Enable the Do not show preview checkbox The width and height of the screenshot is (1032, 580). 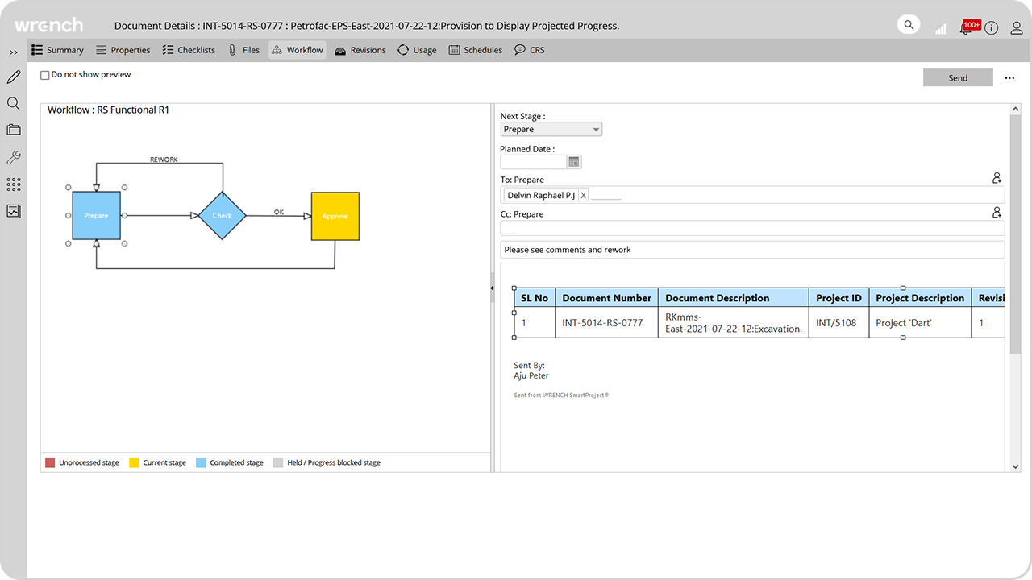[x=45, y=75]
